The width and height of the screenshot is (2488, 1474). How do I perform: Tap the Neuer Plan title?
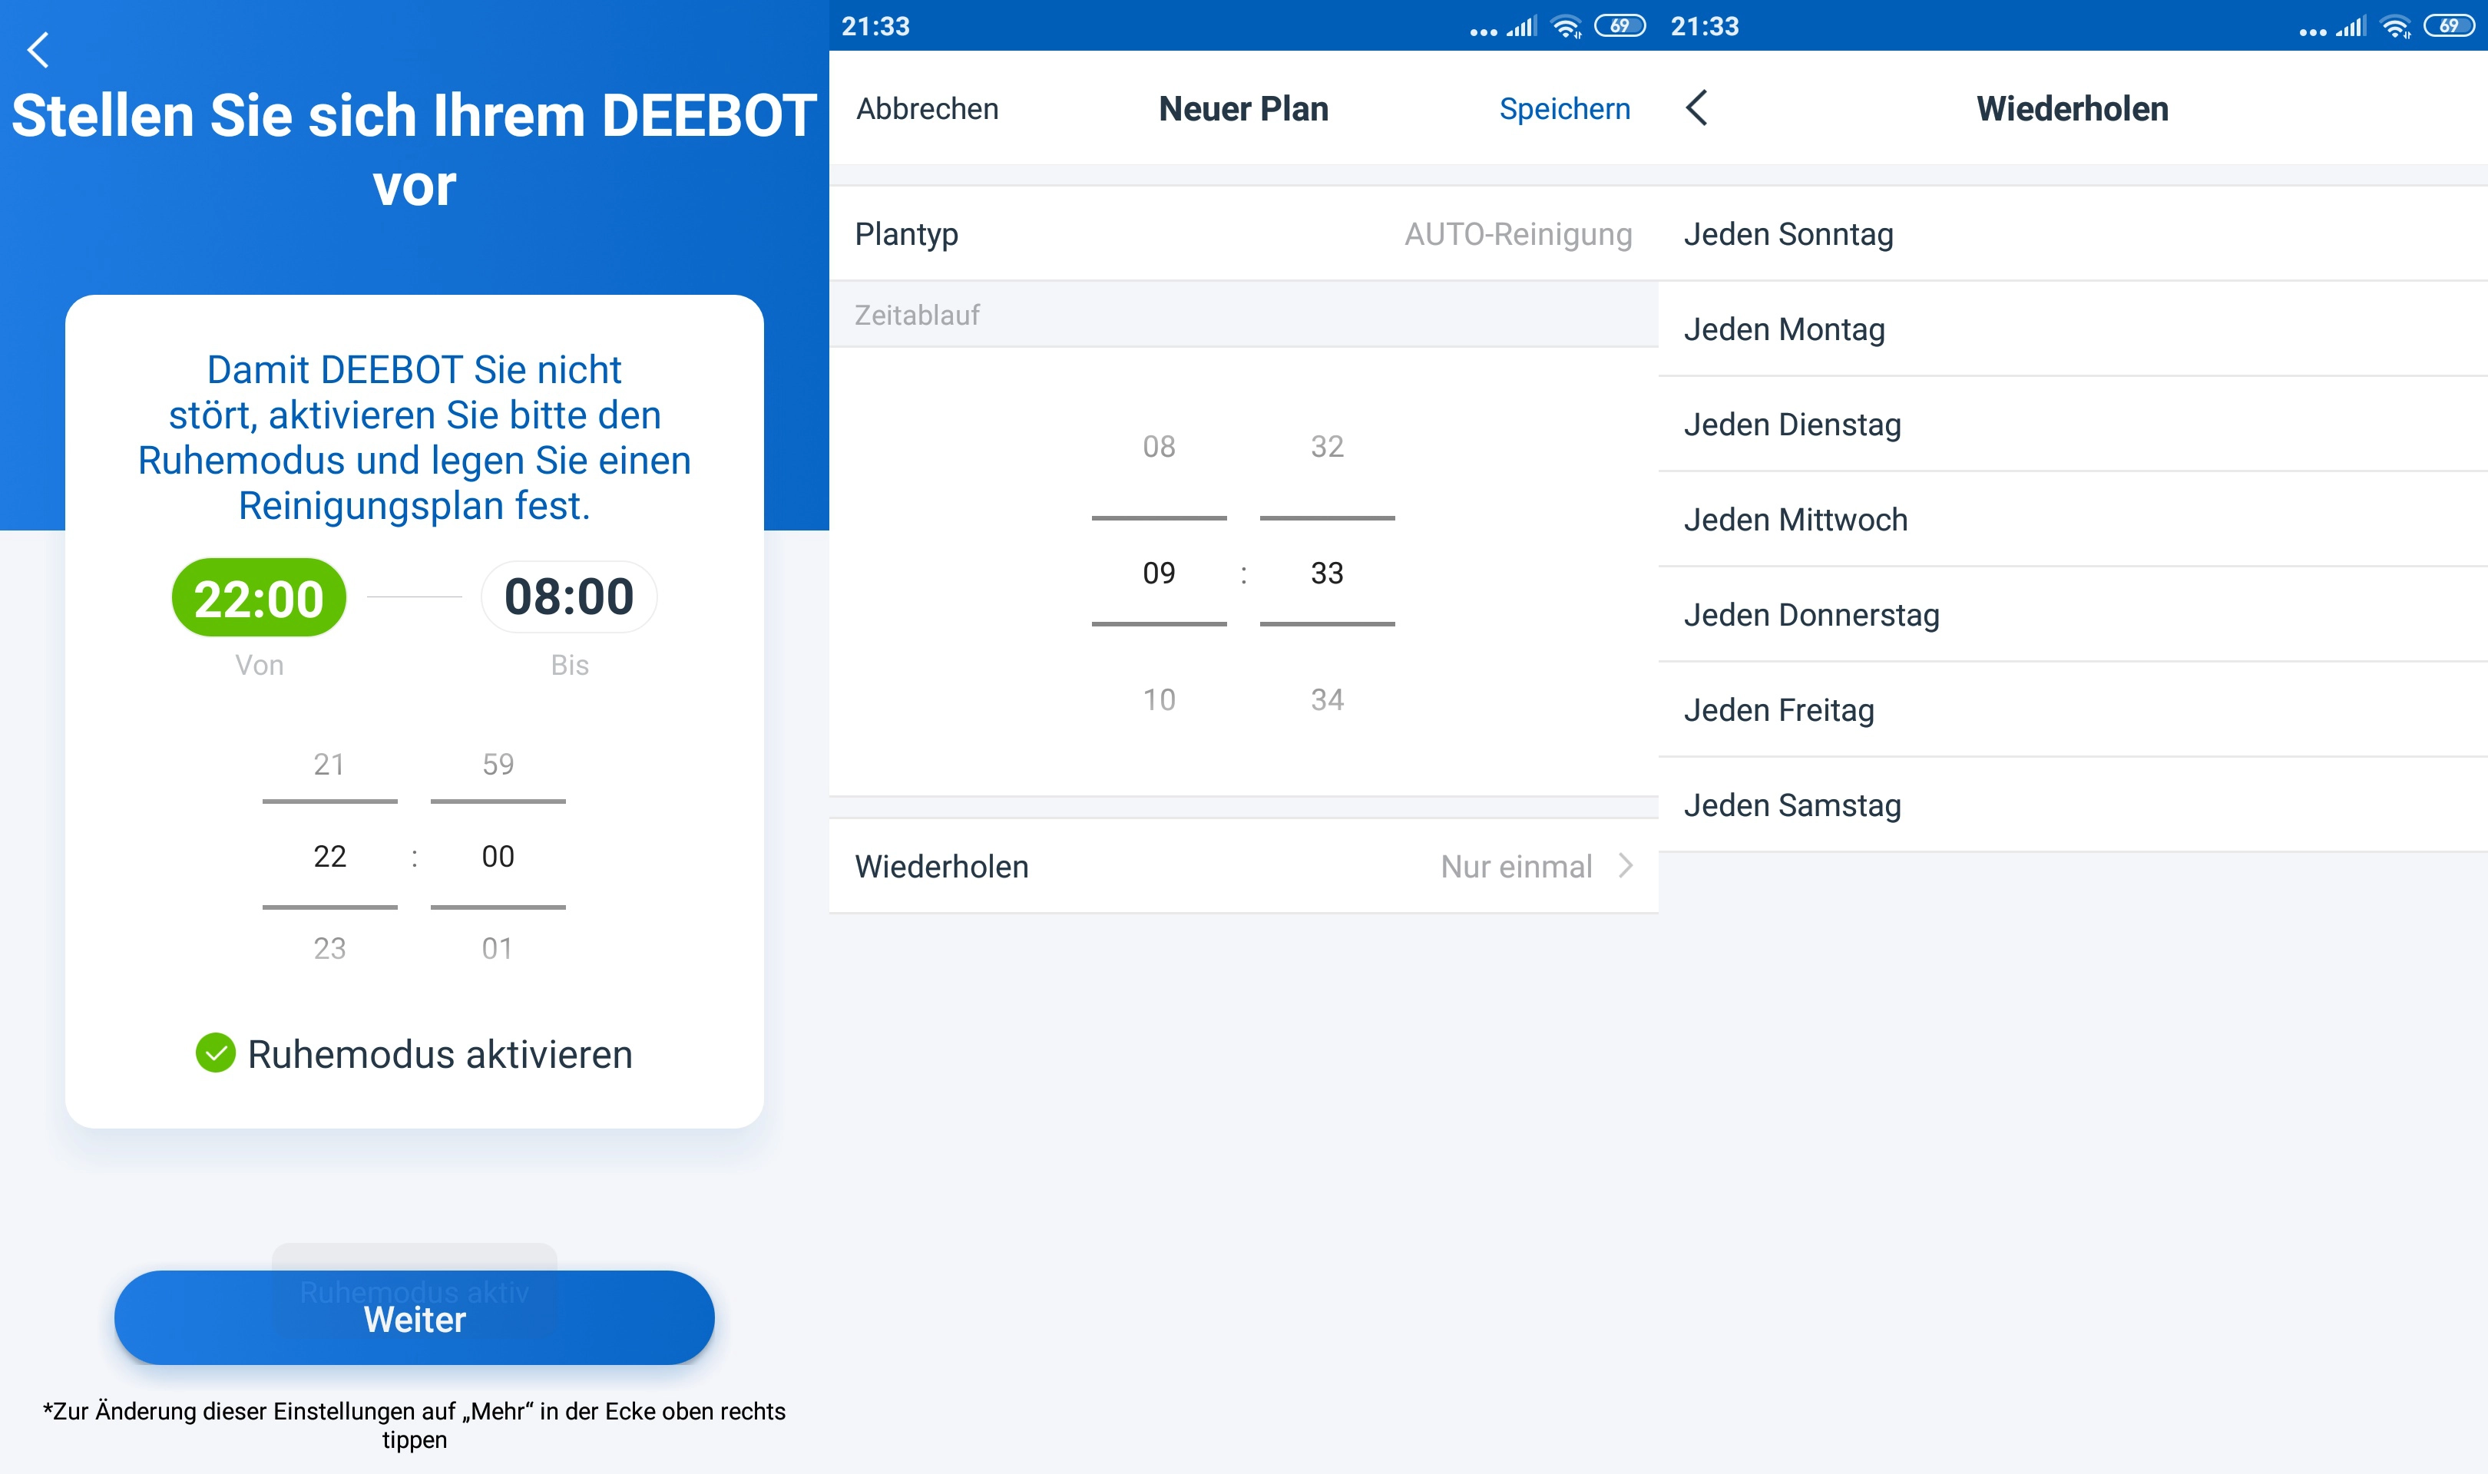(x=1243, y=108)
